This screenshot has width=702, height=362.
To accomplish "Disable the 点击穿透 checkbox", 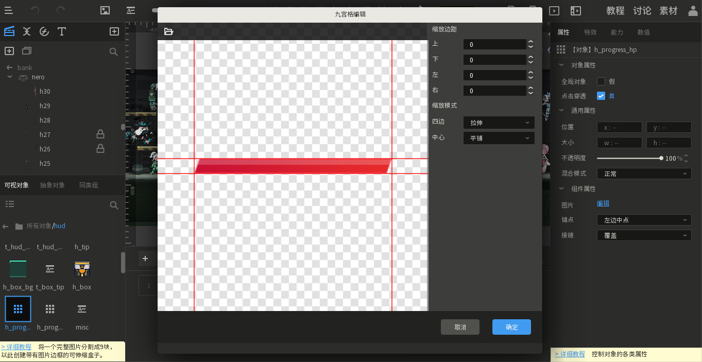I will pos(601,95).
